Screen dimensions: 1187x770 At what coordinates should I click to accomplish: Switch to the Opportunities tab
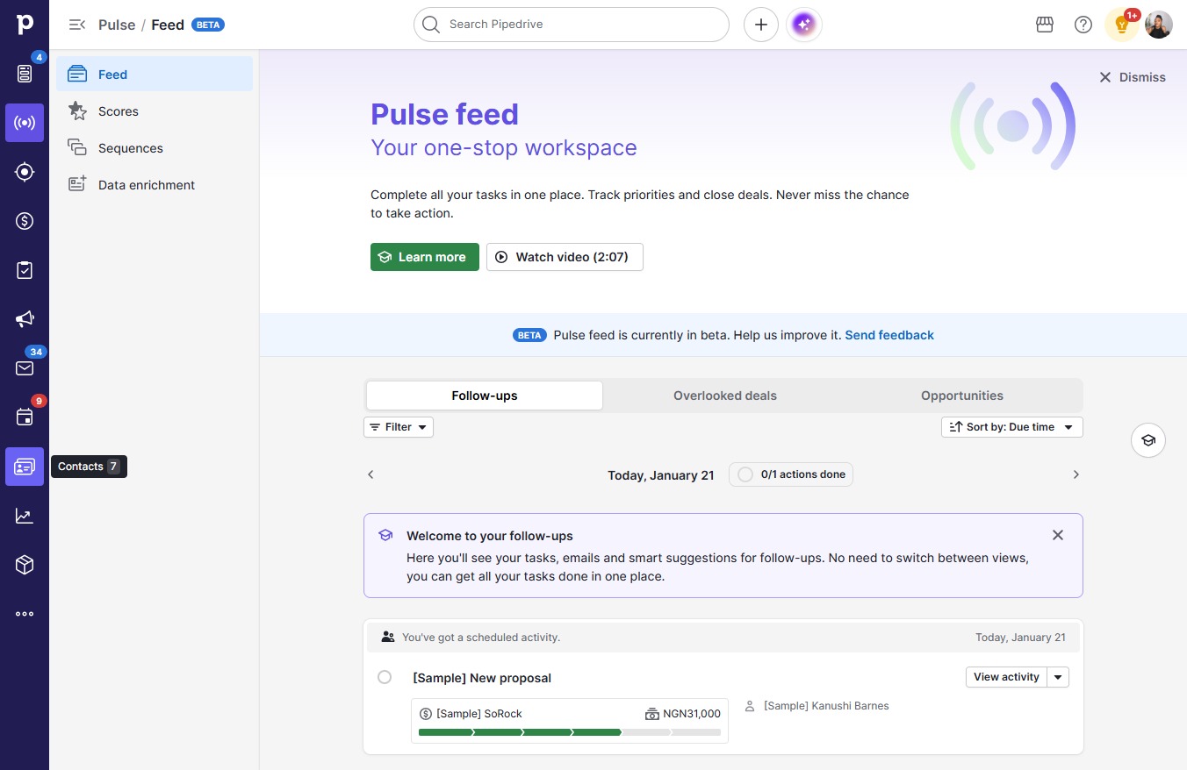(962, 396)
